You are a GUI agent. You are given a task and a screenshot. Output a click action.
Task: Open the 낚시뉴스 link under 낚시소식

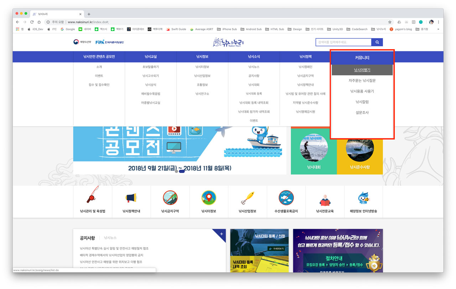click(254, 67)
